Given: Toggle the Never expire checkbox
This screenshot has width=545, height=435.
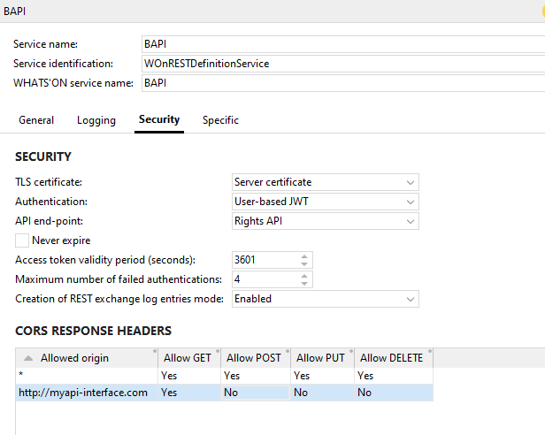Looking at the screenshot, I should pos(22,240).
